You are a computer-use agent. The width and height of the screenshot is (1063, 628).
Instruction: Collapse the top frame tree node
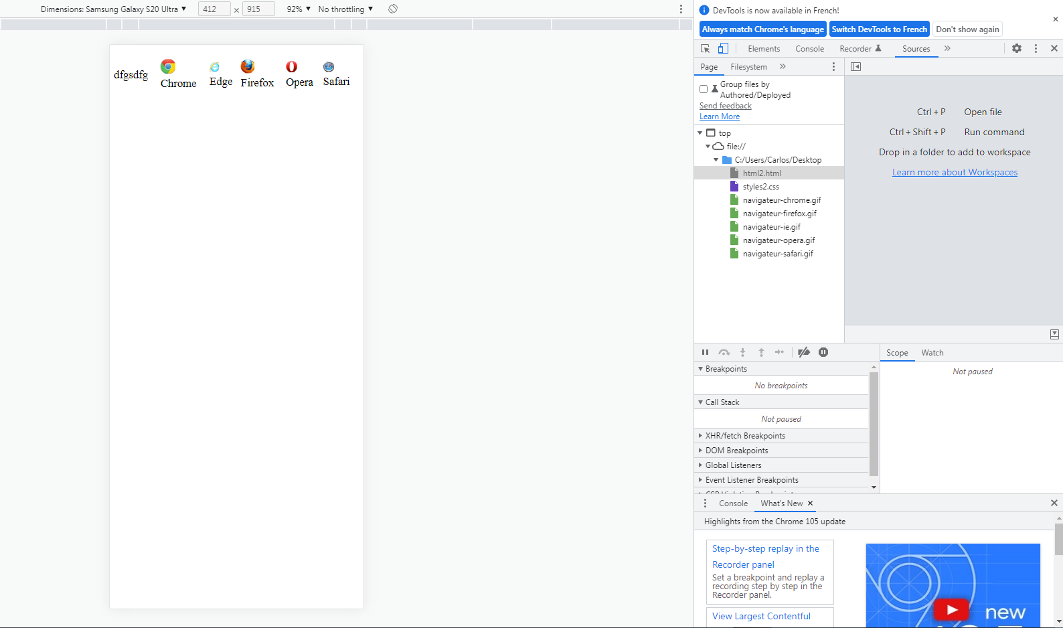[700, 133]
